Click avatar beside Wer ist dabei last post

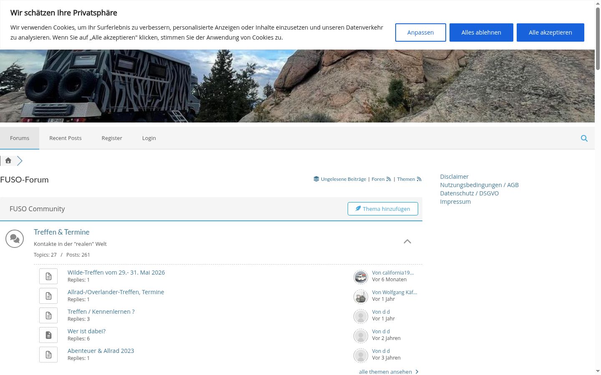[x=361, y=336]
